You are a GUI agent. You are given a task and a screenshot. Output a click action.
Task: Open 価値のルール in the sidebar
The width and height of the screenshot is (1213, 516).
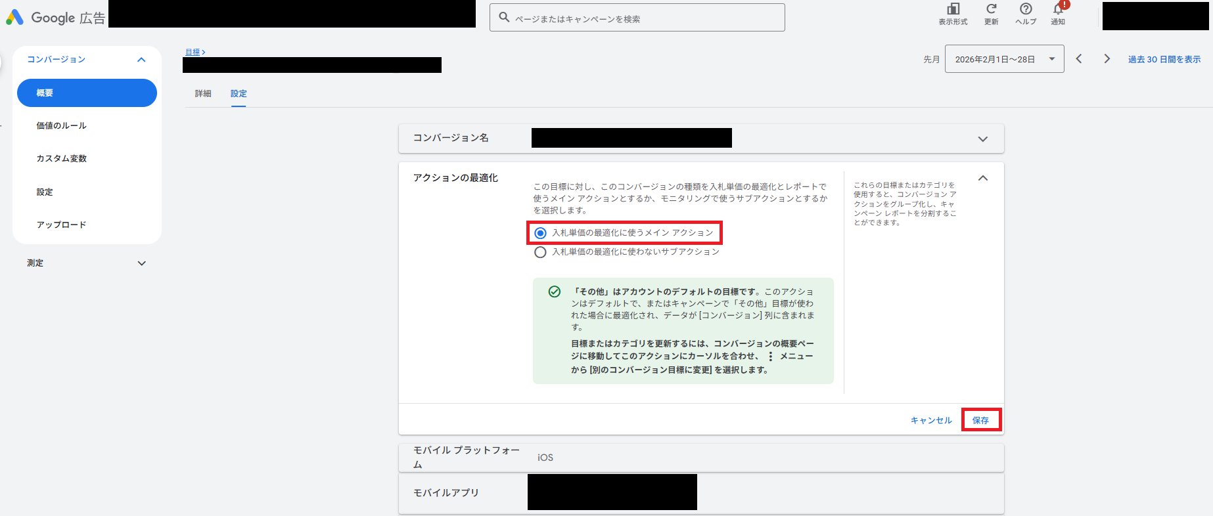point(62,126)
